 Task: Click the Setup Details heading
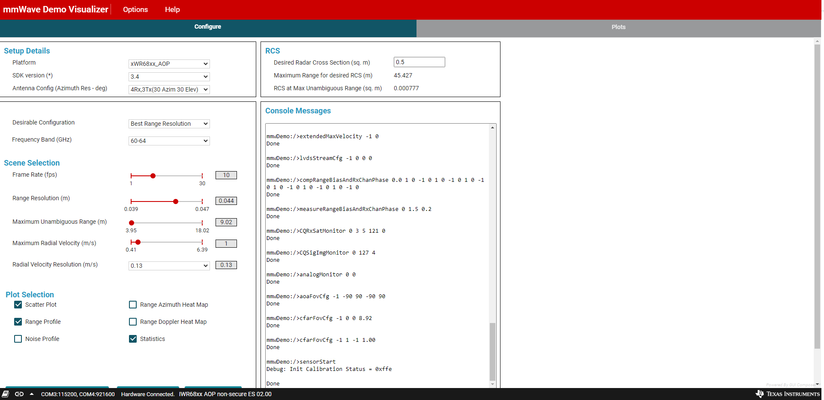(x=27, y=51)
